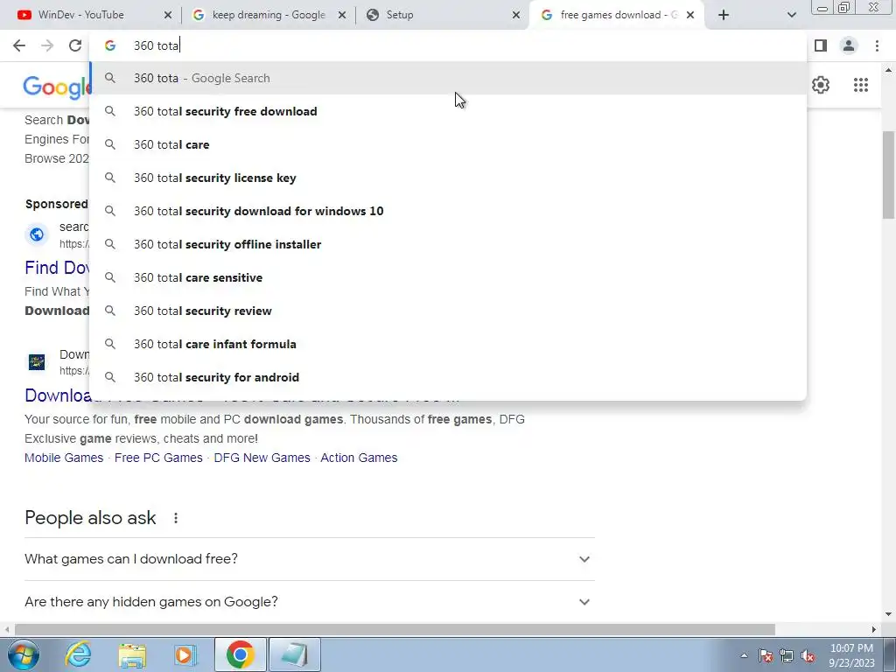Screen dimensions: 896x672
Task: Click the horizontal scrollbar thumb
Action: (x=395, y=629)
